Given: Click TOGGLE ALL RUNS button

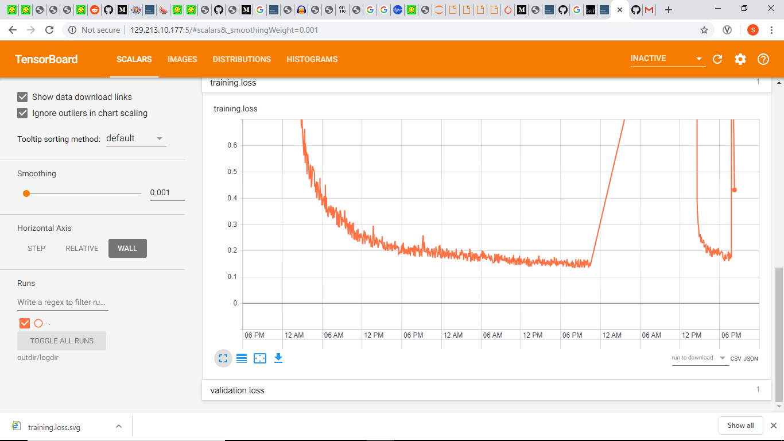Looking at the screenshot, I should (x=61, y=341).
